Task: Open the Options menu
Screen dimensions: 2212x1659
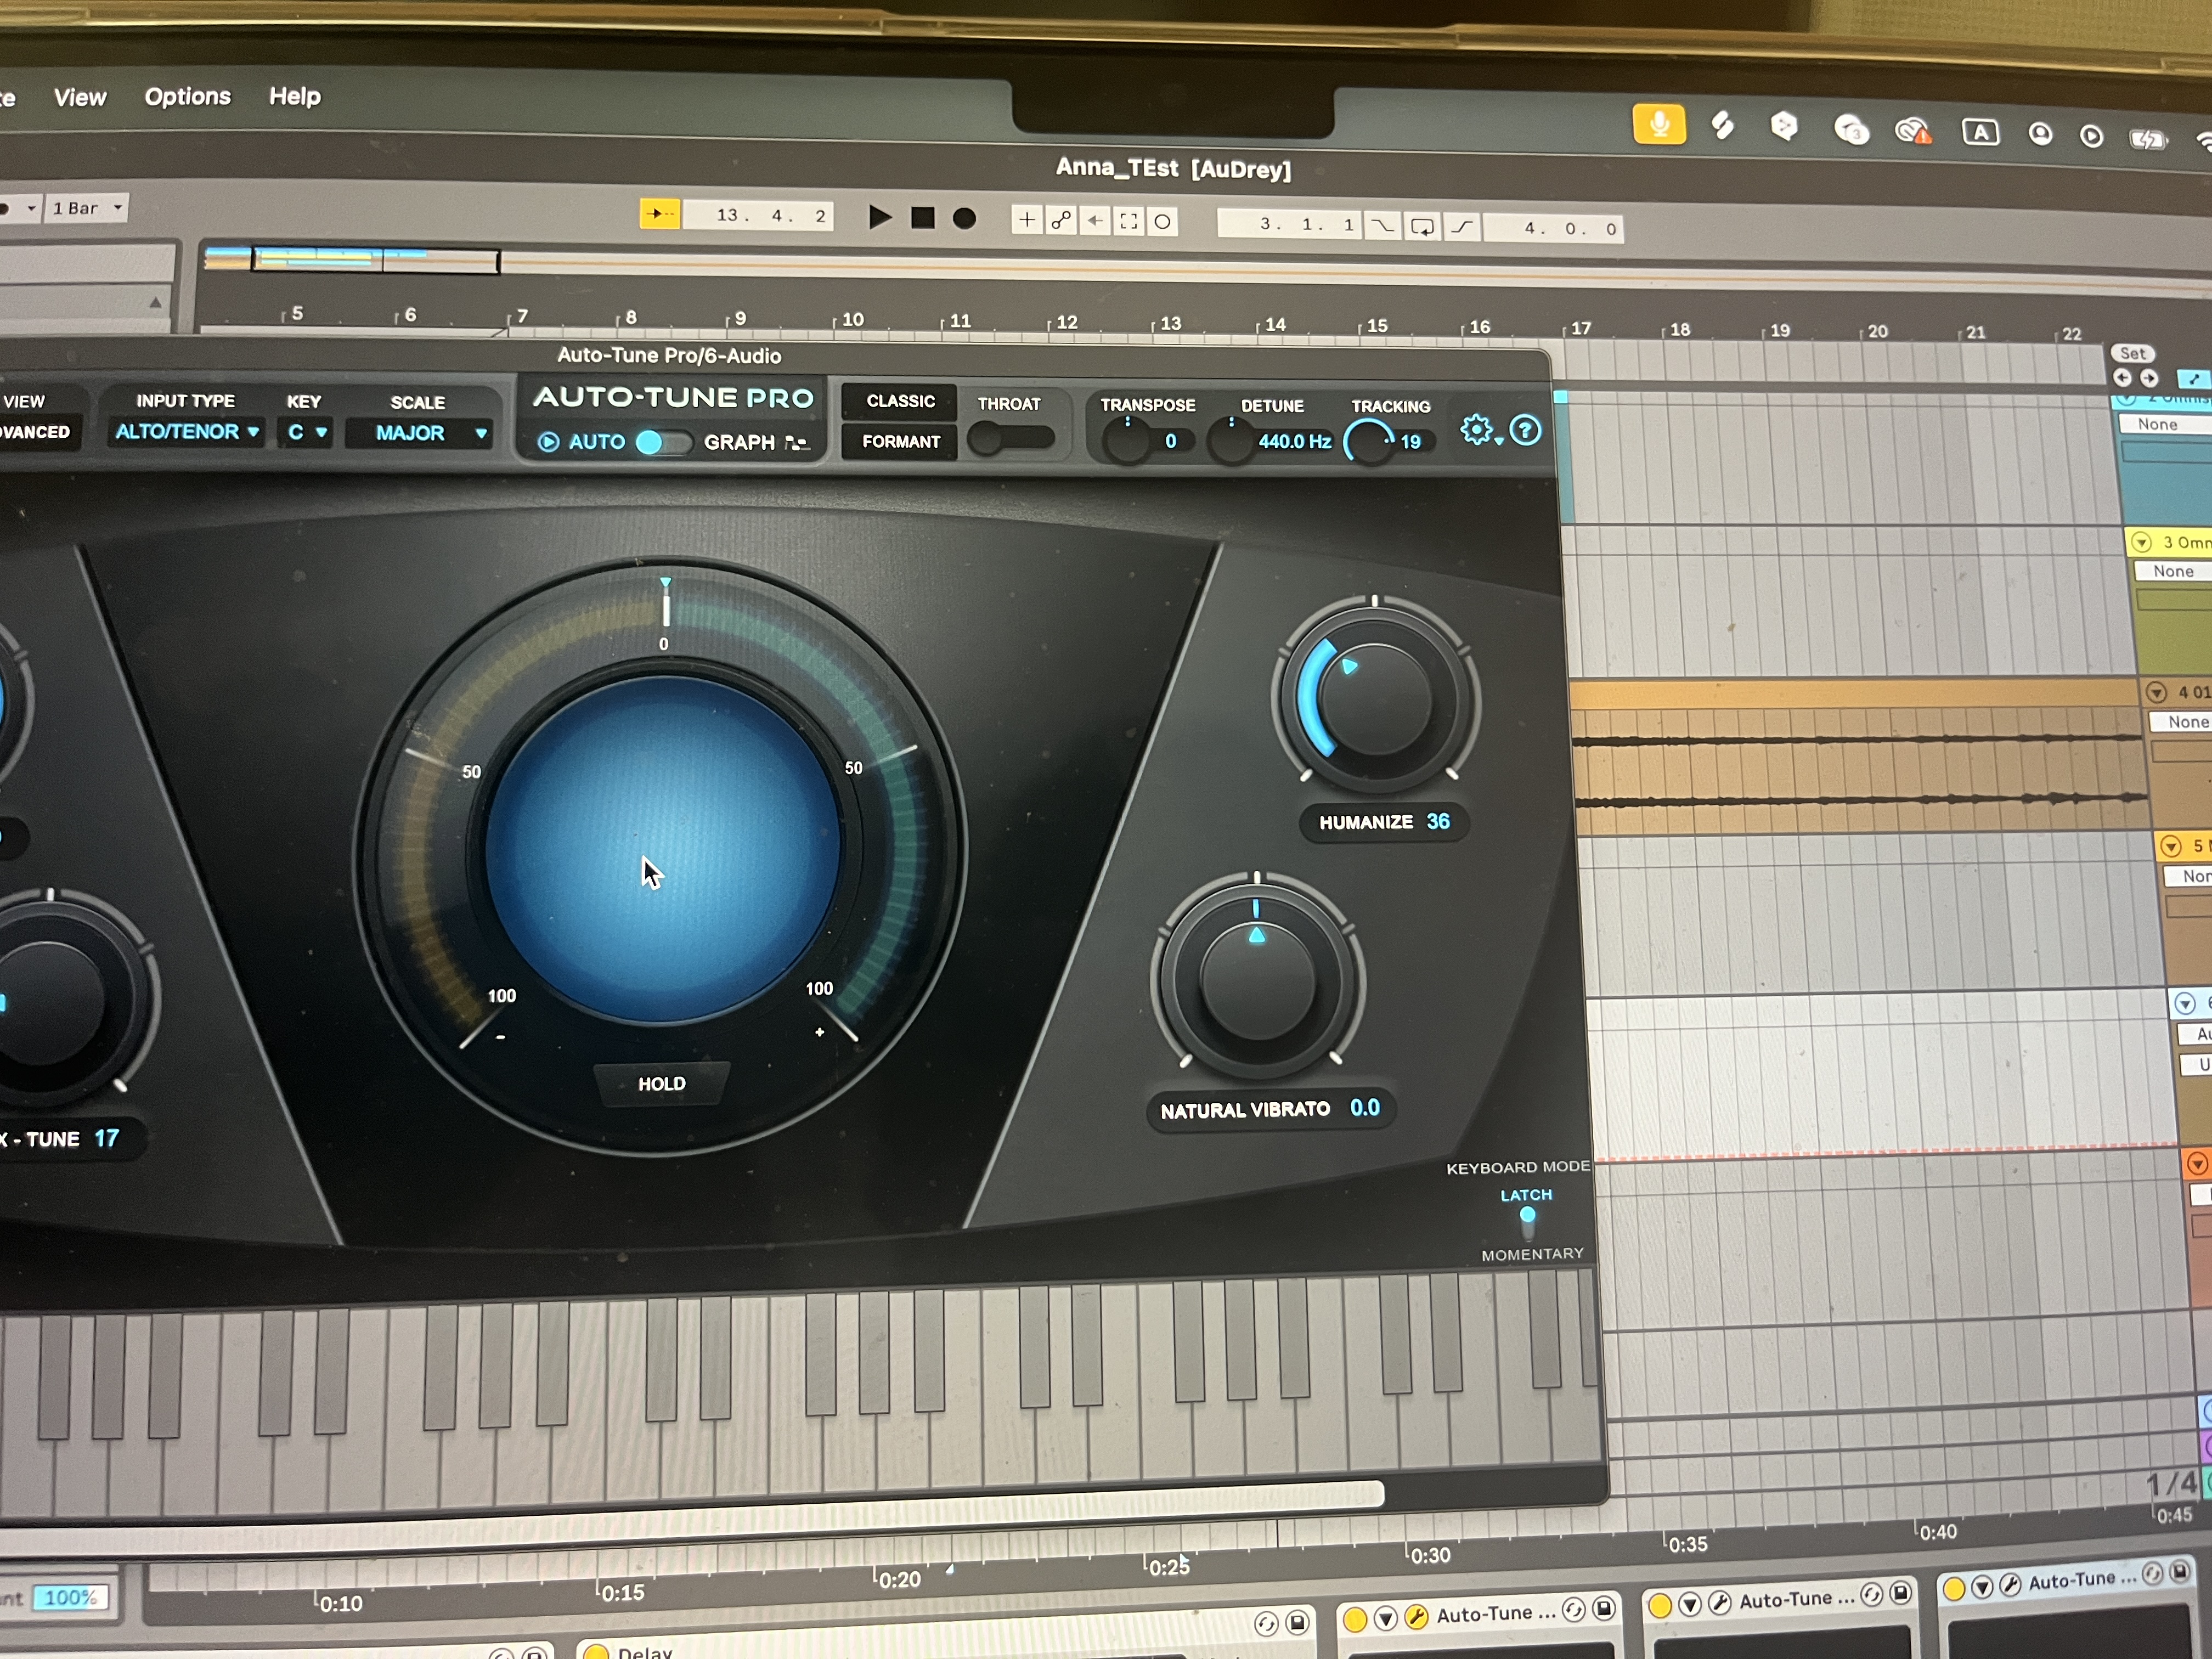Action: (187, 96)
